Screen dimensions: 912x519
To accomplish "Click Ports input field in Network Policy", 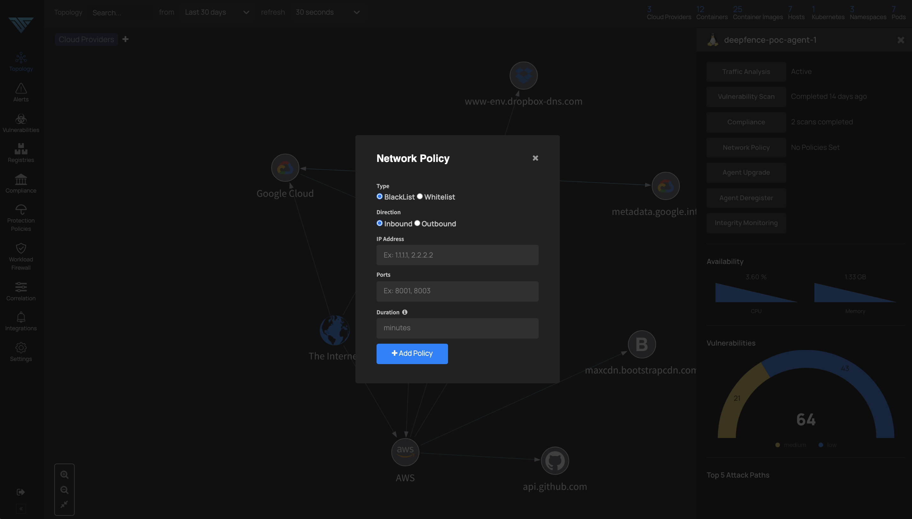I will [x=457, y=290].
